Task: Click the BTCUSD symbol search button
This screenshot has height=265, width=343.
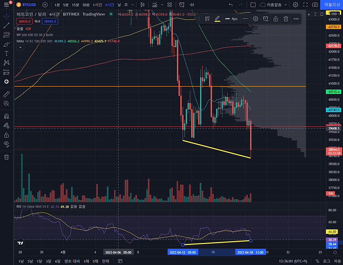Action: 26,5
